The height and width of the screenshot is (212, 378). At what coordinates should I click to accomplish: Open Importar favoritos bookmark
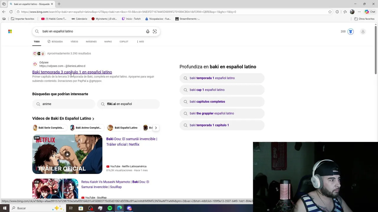tap(22, 19)
